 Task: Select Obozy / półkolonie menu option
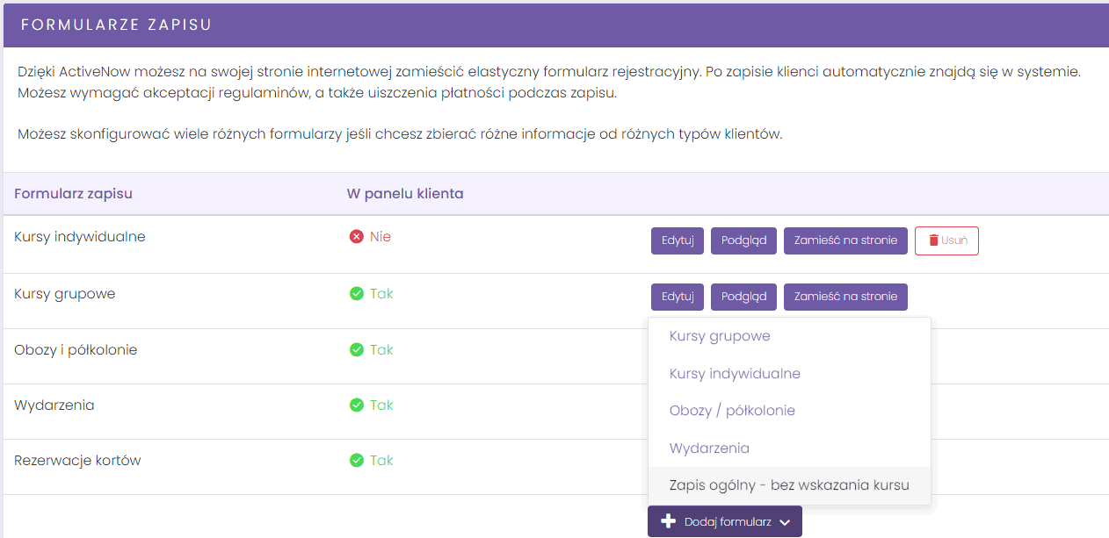(789, 411)
